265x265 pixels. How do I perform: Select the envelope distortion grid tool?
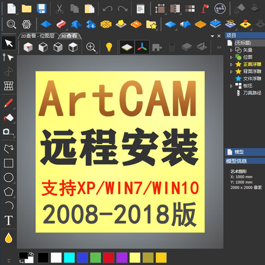point(8,86)
